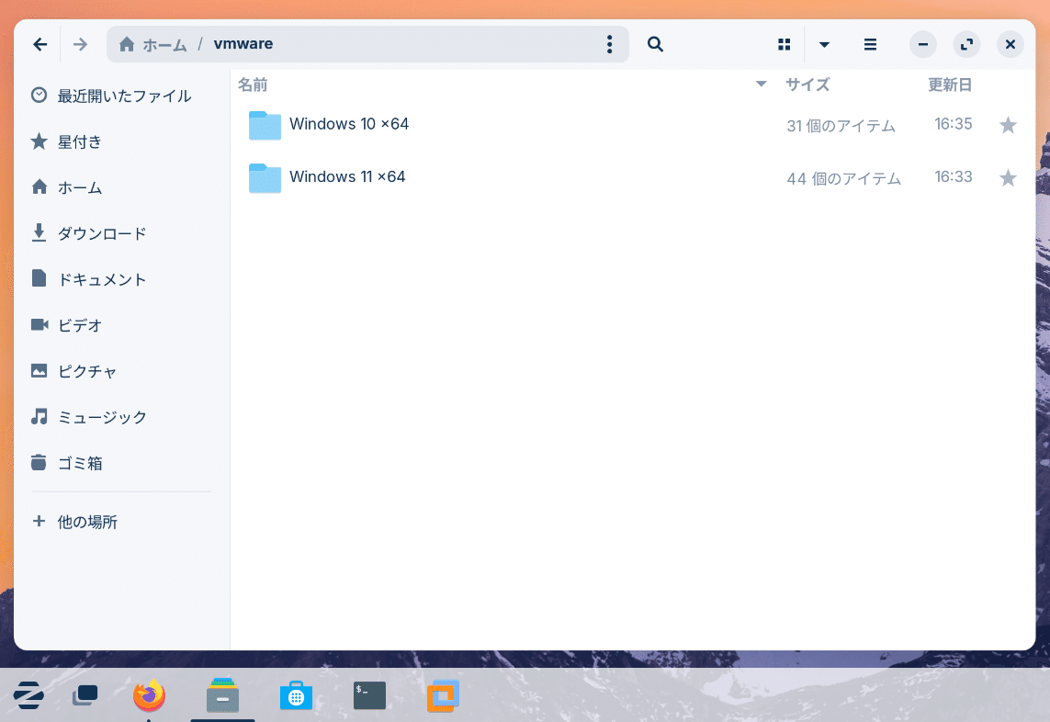The height and width of the screenshot is (722, 1050).
Task: Star the Windows 10 x64 folder
Action: click(1008, 125)
